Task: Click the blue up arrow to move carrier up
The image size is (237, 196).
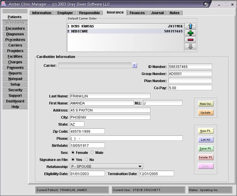Action: pos(190,26)
